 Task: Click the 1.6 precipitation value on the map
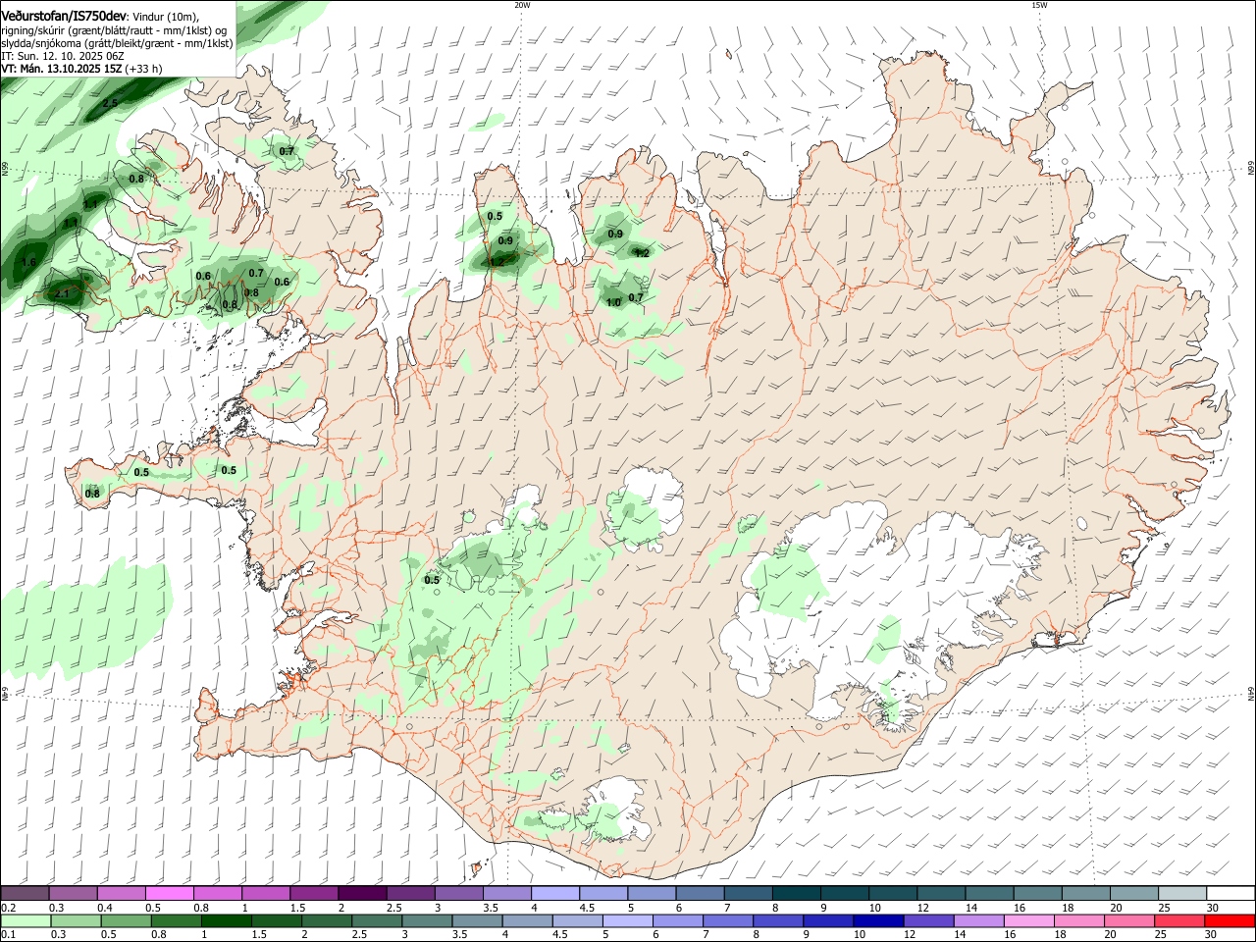point(28,262)
